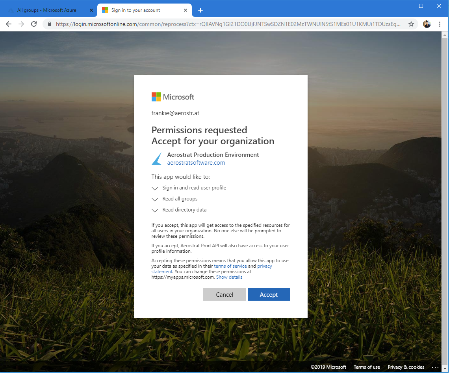Accept the requested permissions
This screenshot has width=449, height=373.
coord(269,294)
